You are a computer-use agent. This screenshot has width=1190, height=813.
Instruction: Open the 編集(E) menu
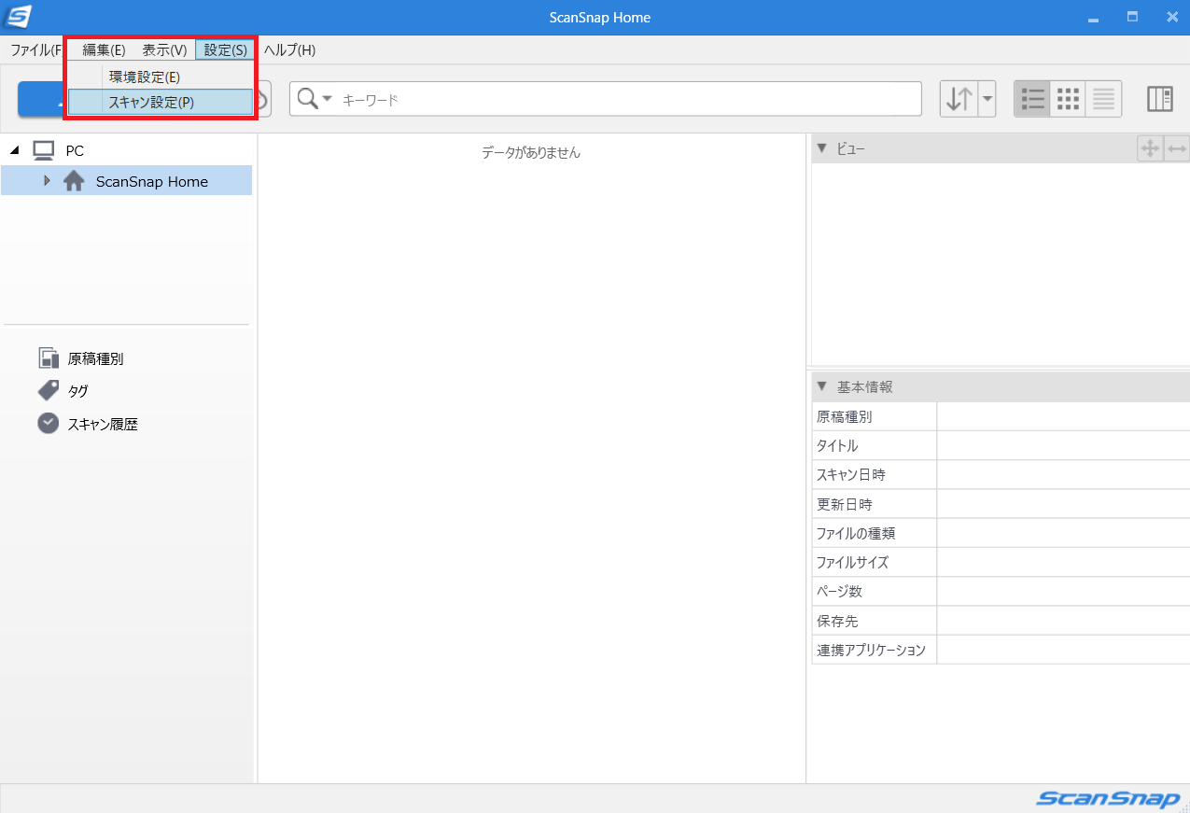(104, 50)
